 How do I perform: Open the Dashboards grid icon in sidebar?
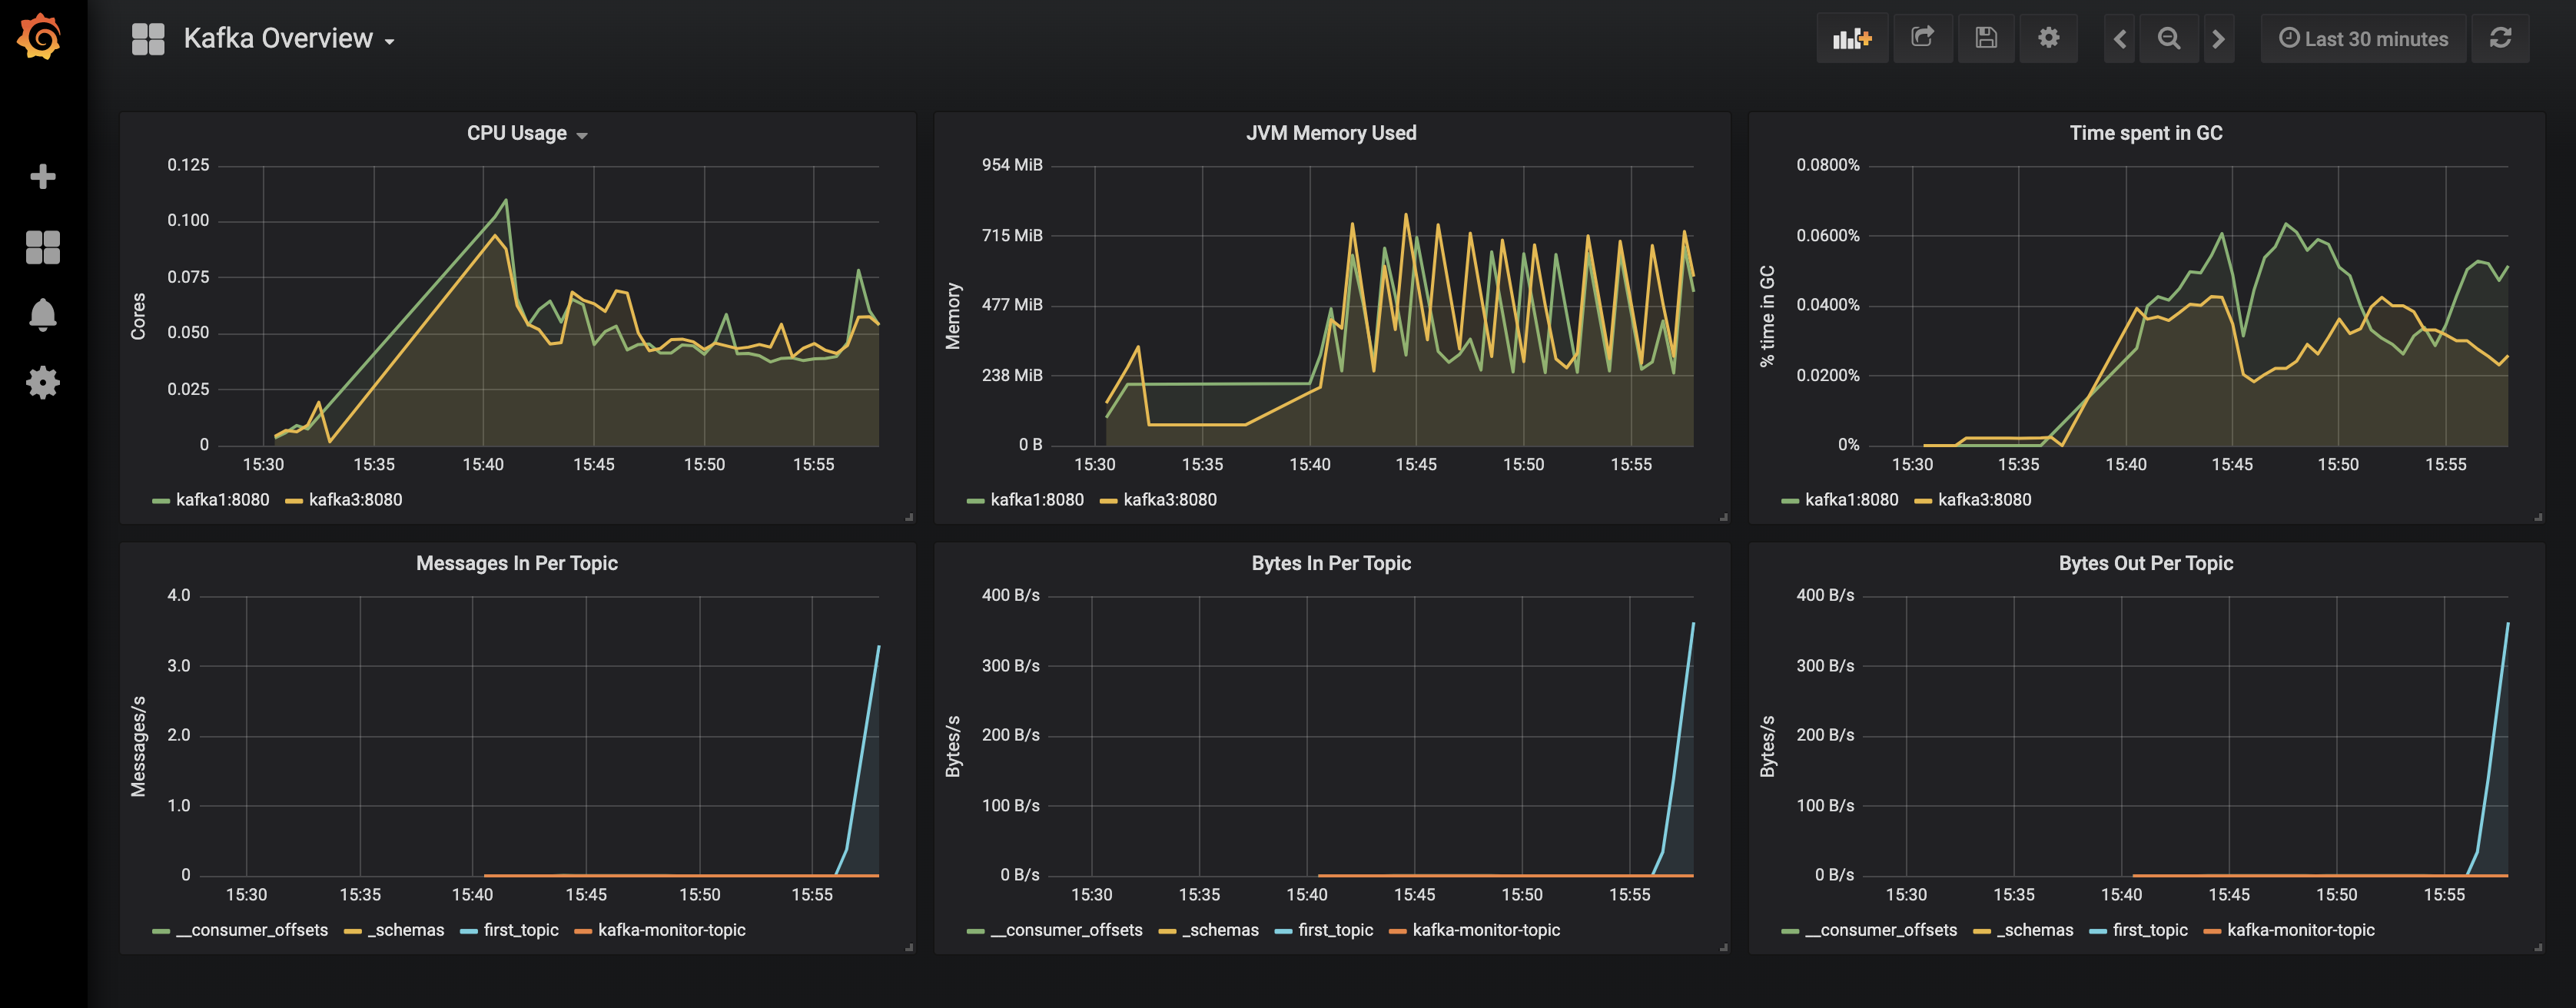tap(42, 247)
